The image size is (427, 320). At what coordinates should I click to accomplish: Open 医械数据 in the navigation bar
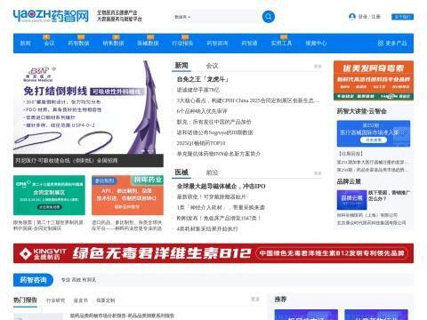(x=148, y=44)
